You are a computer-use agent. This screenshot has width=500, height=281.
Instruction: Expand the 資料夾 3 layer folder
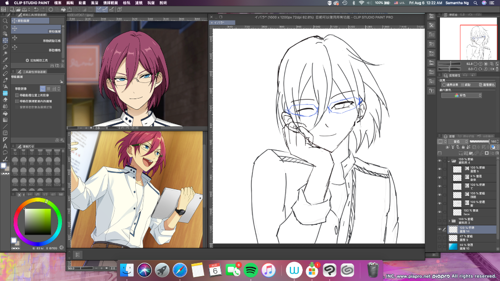(x=449, y=221)
